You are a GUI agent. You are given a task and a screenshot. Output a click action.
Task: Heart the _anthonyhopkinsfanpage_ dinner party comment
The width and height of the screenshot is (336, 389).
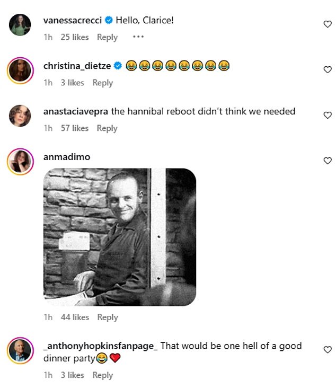(x=327, y=350)
